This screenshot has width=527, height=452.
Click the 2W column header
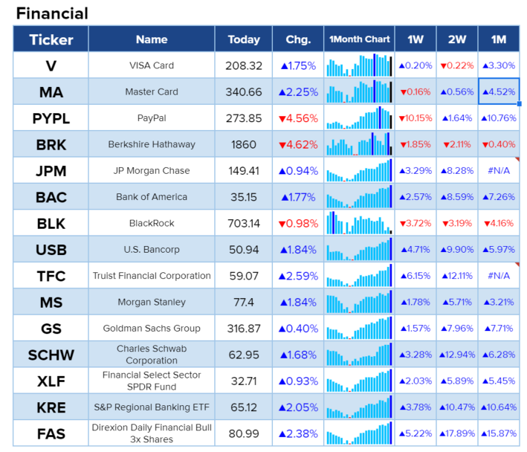click(x=457, y=39)
